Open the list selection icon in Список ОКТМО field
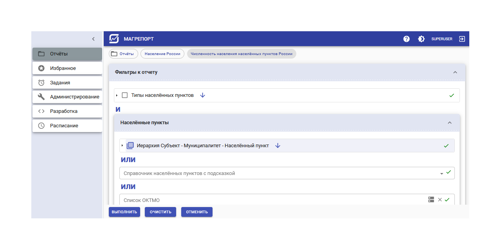 tap(431, 200)
